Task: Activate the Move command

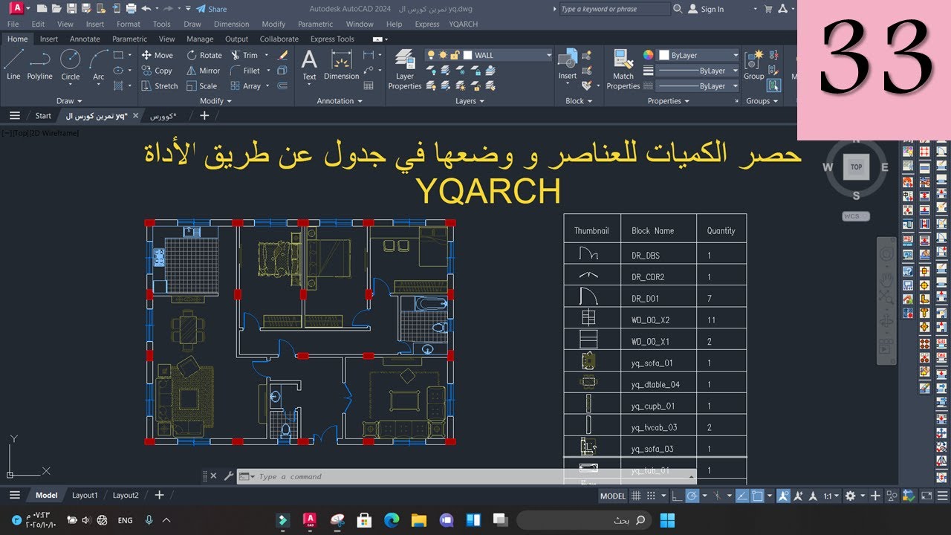Action: (158, 55)
